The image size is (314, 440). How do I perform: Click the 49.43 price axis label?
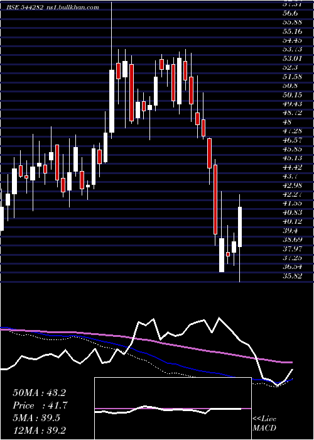point(292,104)
